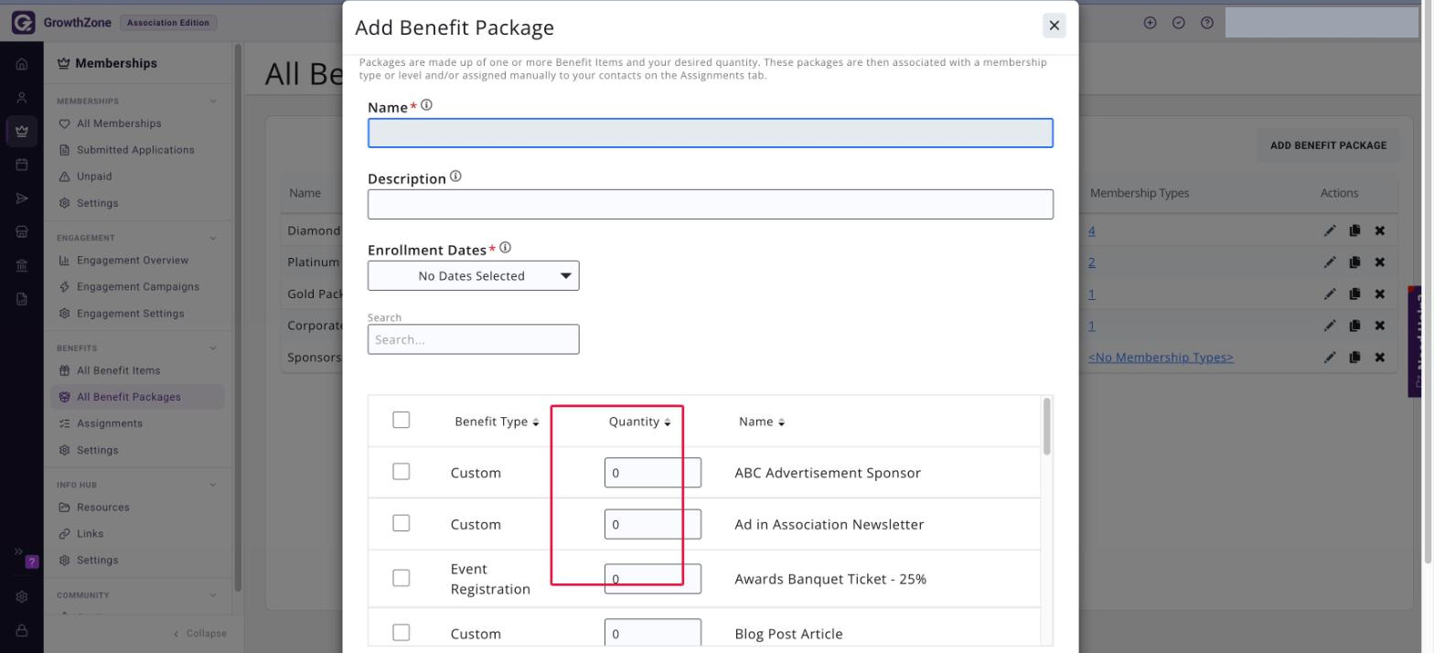The width and height of the screenshot is (1434, 653).
Task: Edit the Corporate package with pencil icon
Action: click(x=1330, y=326)
